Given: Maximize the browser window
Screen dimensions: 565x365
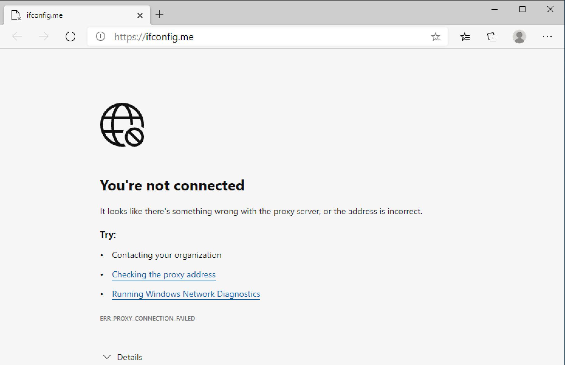Looking at the screenshot, I should pyautogui.click(x=522, y=9).
